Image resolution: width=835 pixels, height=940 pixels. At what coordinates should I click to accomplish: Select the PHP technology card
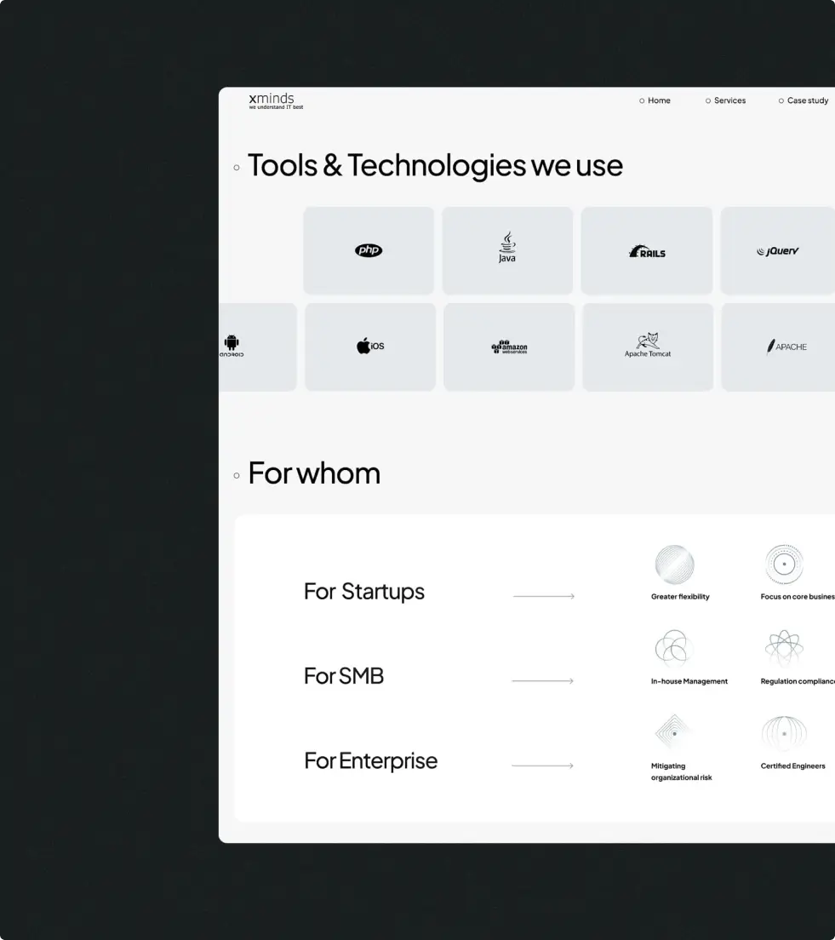(x=369, y=250)
